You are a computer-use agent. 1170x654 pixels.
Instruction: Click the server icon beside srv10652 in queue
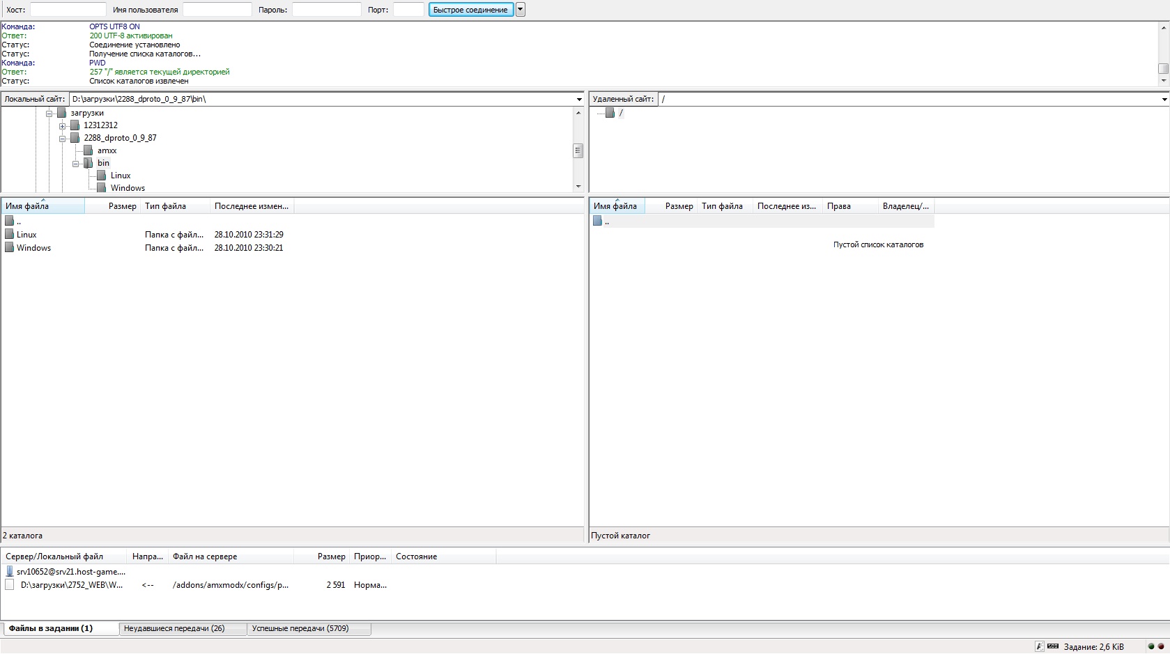[x=10, y=572]
